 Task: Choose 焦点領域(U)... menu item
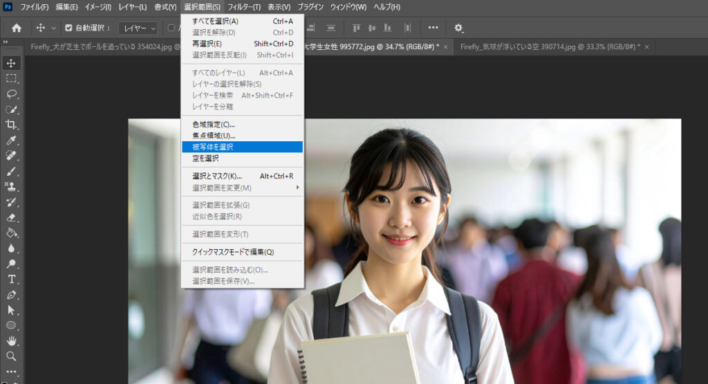tap(242, 136)
